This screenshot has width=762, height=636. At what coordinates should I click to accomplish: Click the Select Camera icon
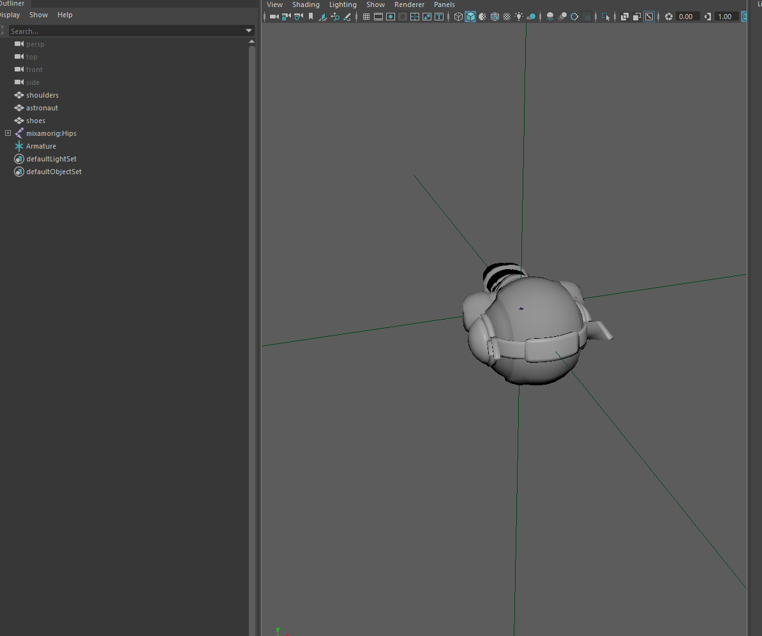(274, 17)
